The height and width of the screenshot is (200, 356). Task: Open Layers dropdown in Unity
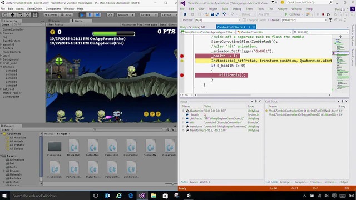149,15
